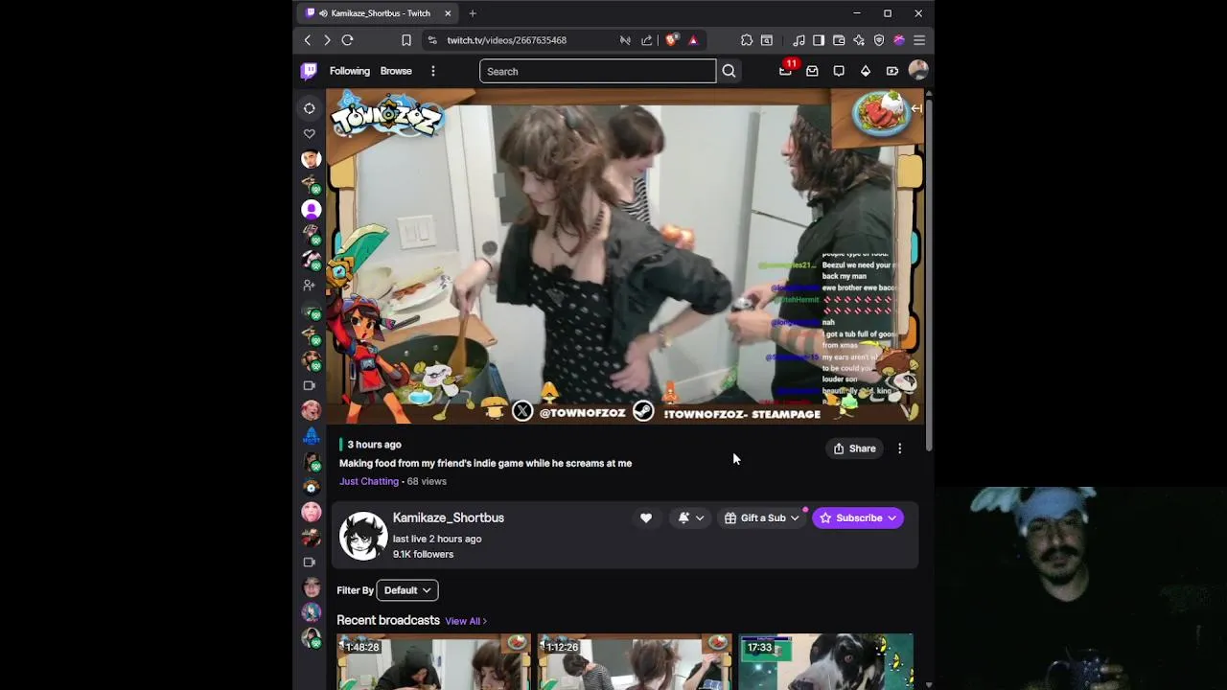Click the Twitch search input field
This screenshot has height=690, width=1227.
(597, 71)
